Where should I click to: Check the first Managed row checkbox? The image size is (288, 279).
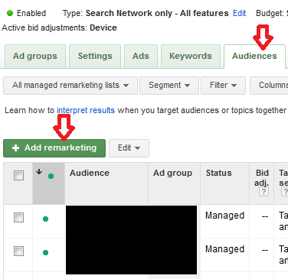18,217
